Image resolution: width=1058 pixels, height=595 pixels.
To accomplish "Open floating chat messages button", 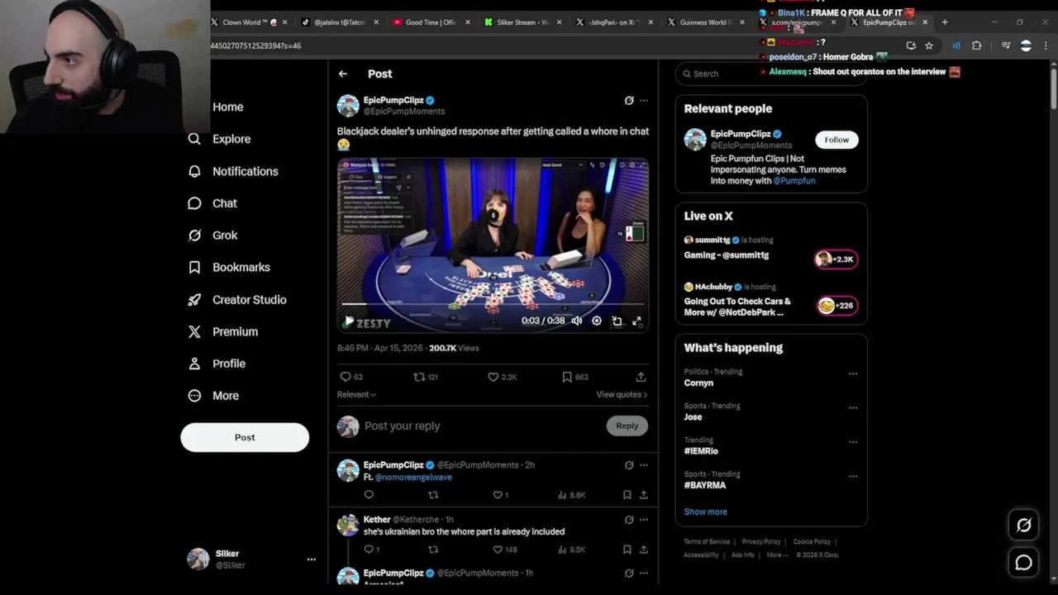I will 1023,563.
